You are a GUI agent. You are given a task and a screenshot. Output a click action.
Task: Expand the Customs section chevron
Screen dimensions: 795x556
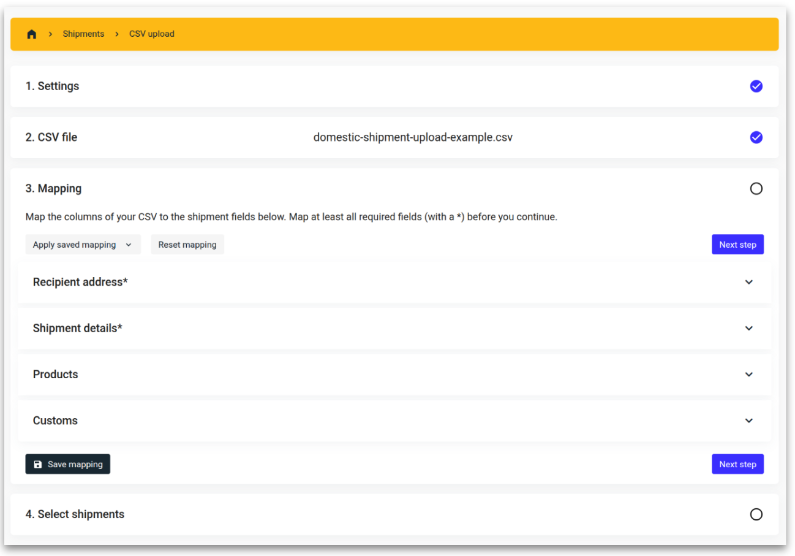click(x=748, y=421)
